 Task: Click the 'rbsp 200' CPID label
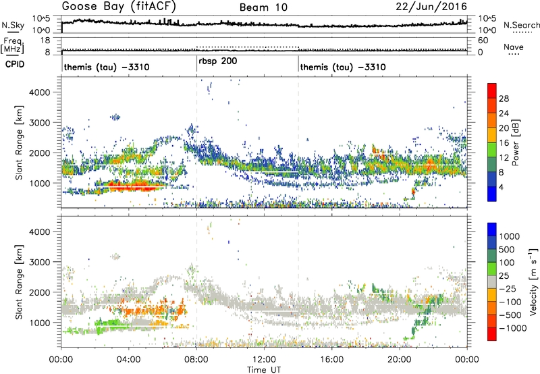click(x=217, y=61)
